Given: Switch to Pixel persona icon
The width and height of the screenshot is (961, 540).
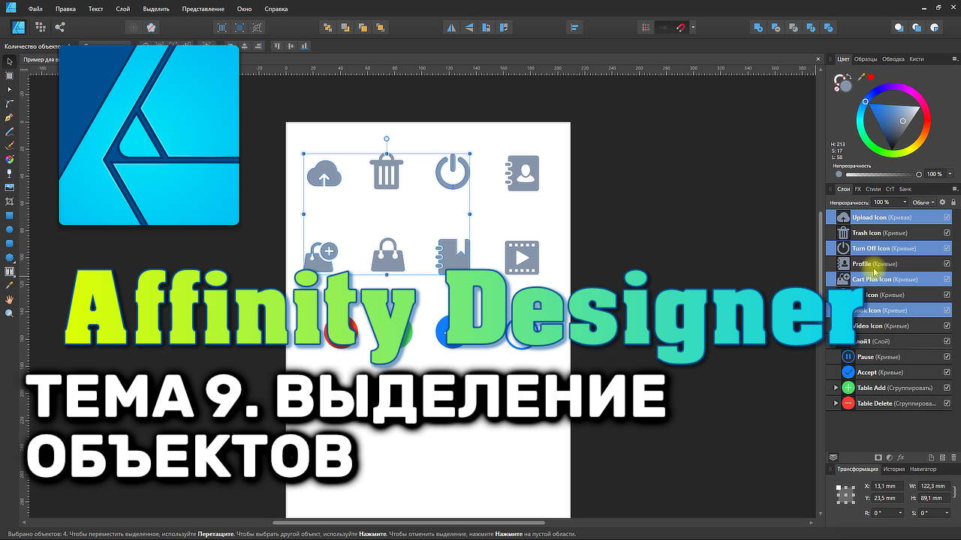Looking at the screenshot, I should (x=40, y=27).
